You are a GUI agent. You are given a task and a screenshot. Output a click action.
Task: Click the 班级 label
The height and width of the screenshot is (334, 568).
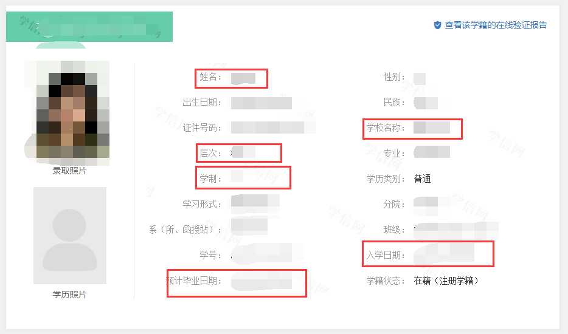click(x=394, y=230)
